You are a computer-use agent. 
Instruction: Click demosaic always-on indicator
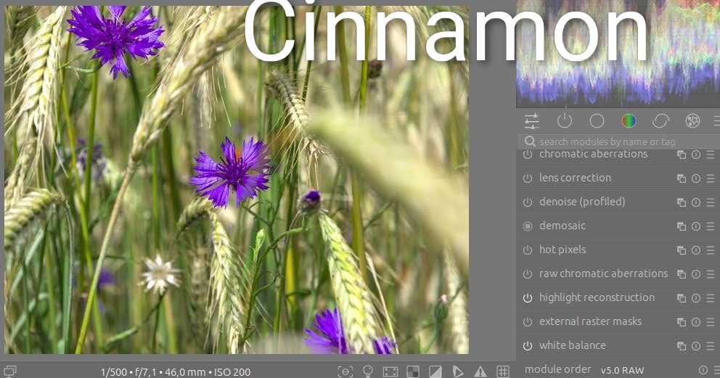(528, 226)
